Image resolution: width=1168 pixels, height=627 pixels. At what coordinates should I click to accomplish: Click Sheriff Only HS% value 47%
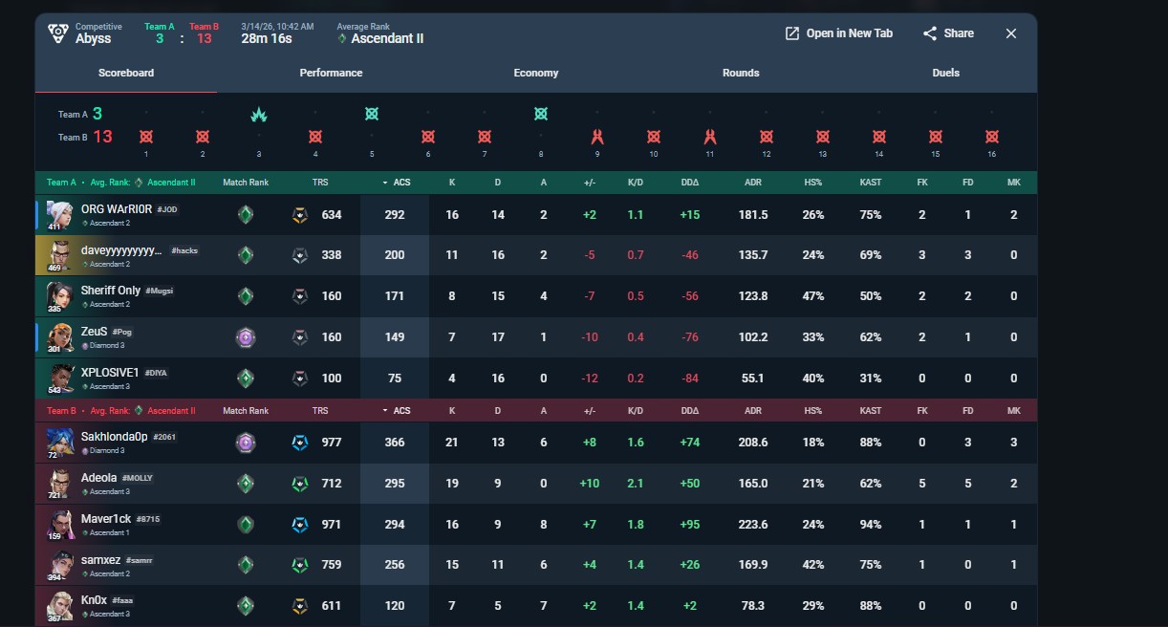(x=813, y=296)
